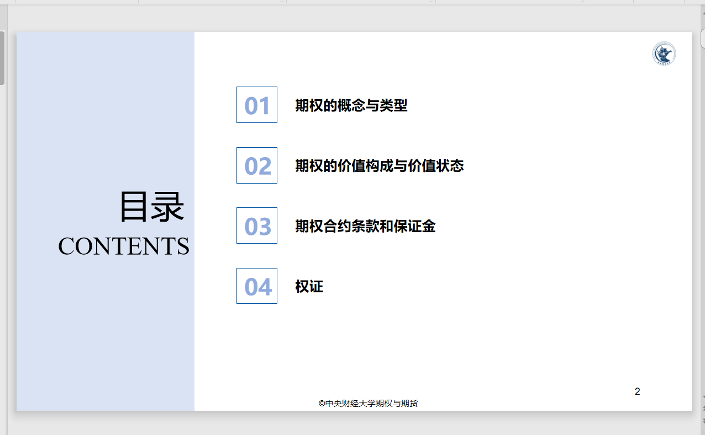Click the ©中央财经大学期权与期货 footer text

[x=368, y=404]
